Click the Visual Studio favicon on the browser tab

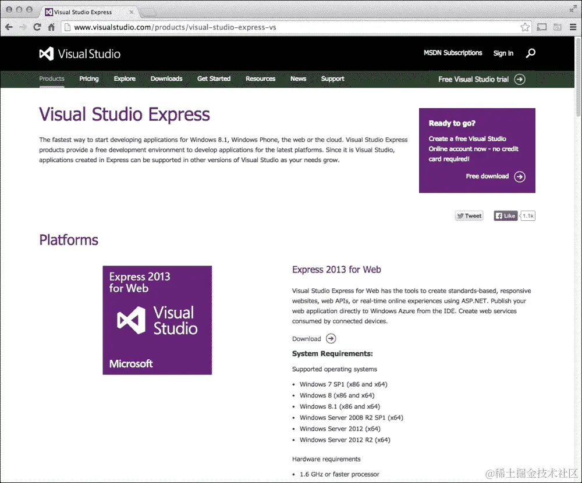coord(49,12)
